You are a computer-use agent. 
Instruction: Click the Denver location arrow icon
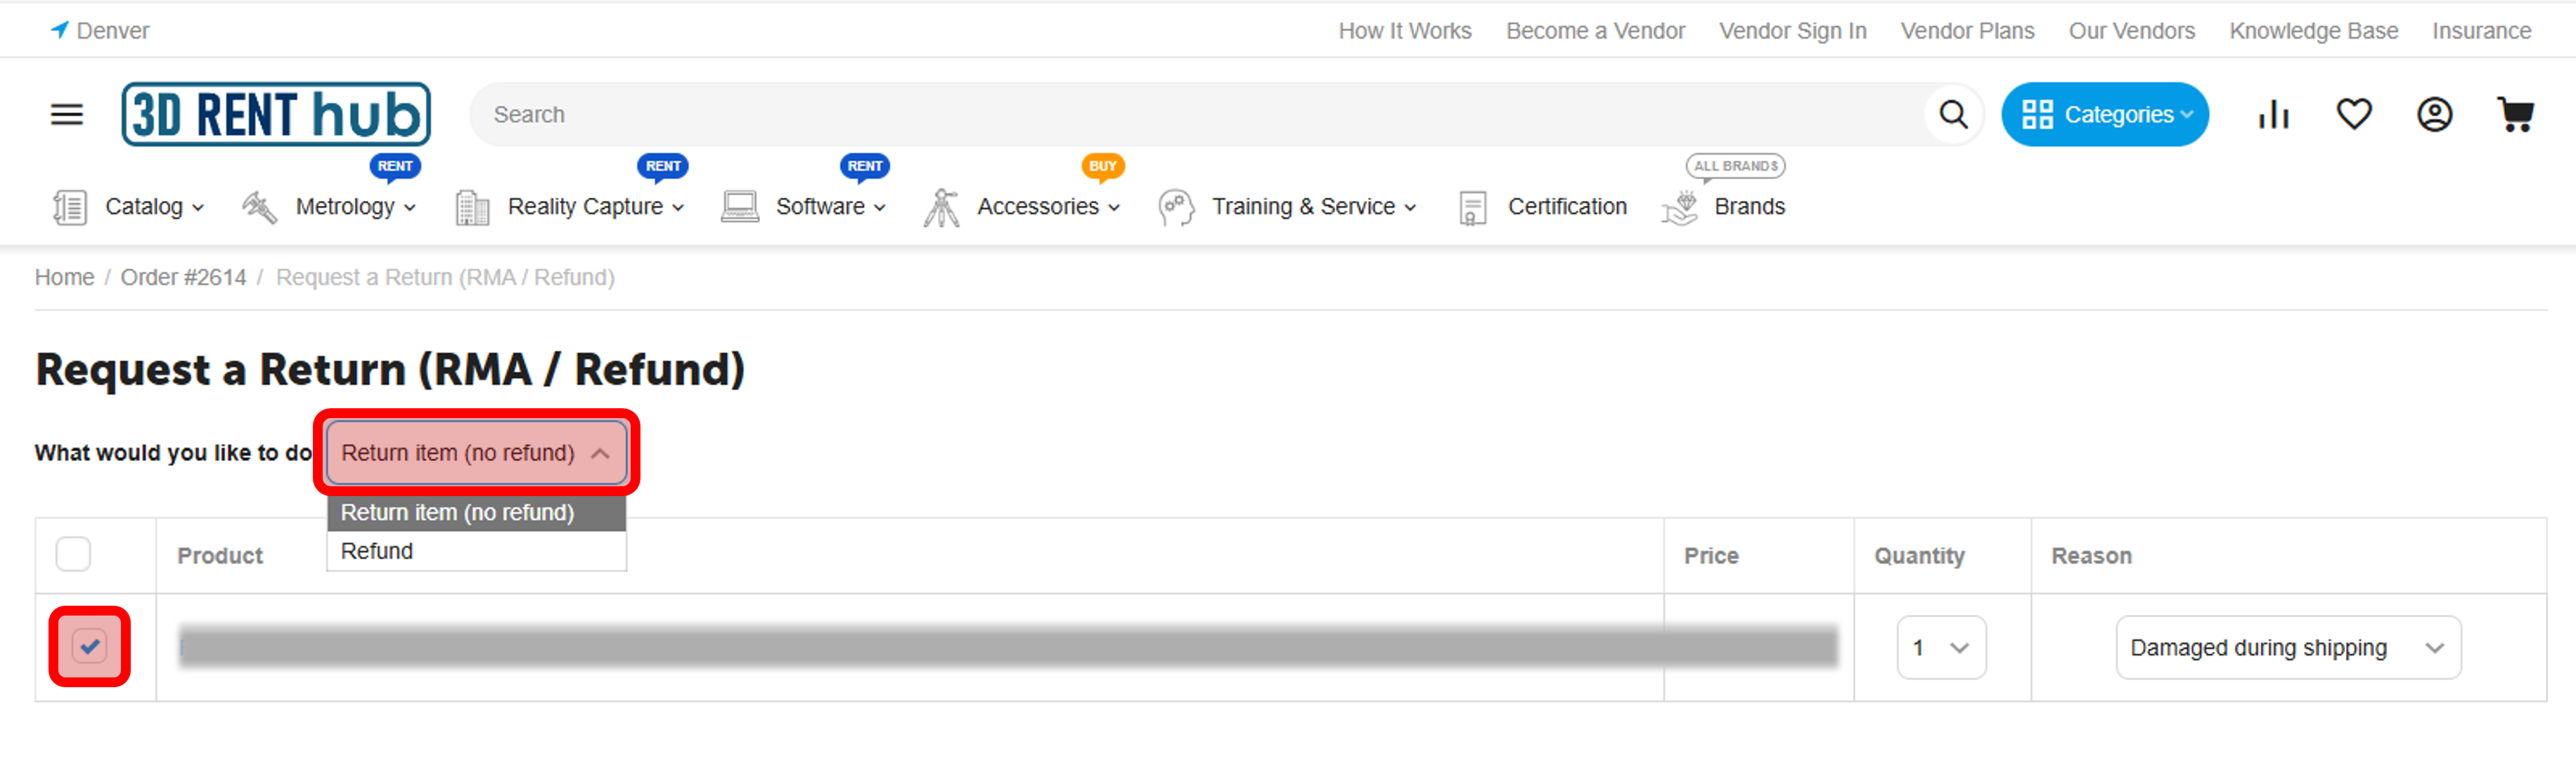coord(60,30)
